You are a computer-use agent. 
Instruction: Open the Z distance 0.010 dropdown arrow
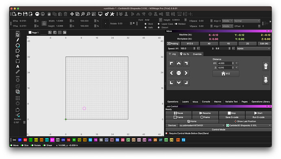click(x=237, y=68)
